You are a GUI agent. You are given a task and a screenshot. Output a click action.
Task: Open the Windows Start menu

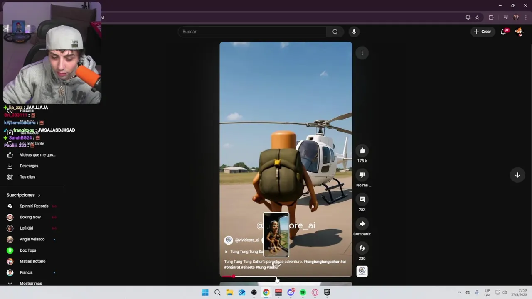point(205,292)
